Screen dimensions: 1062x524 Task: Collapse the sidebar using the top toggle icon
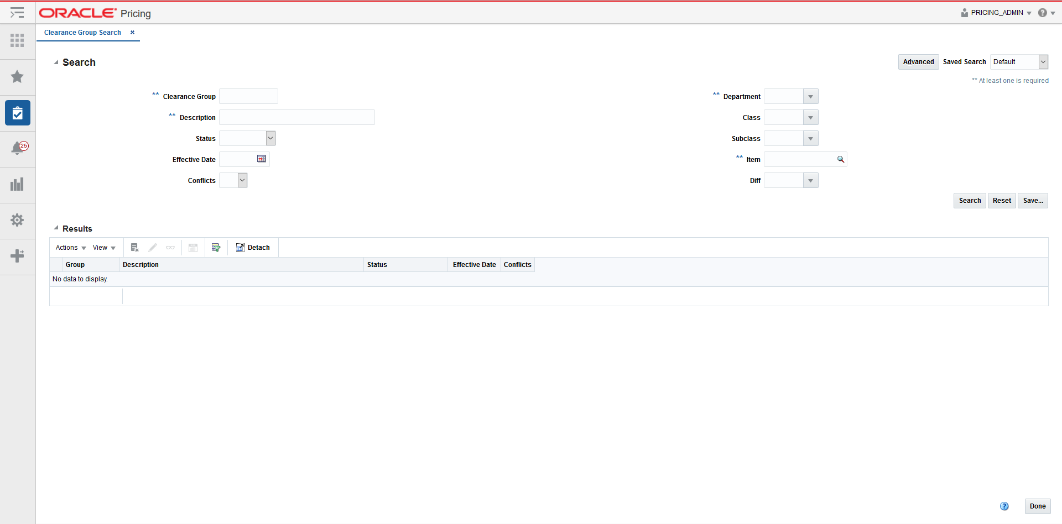(x=17, y=12)
